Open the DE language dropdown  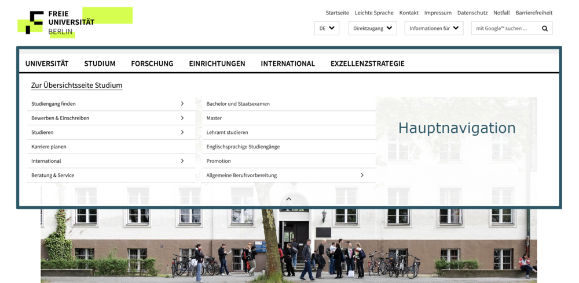(327, 28)
